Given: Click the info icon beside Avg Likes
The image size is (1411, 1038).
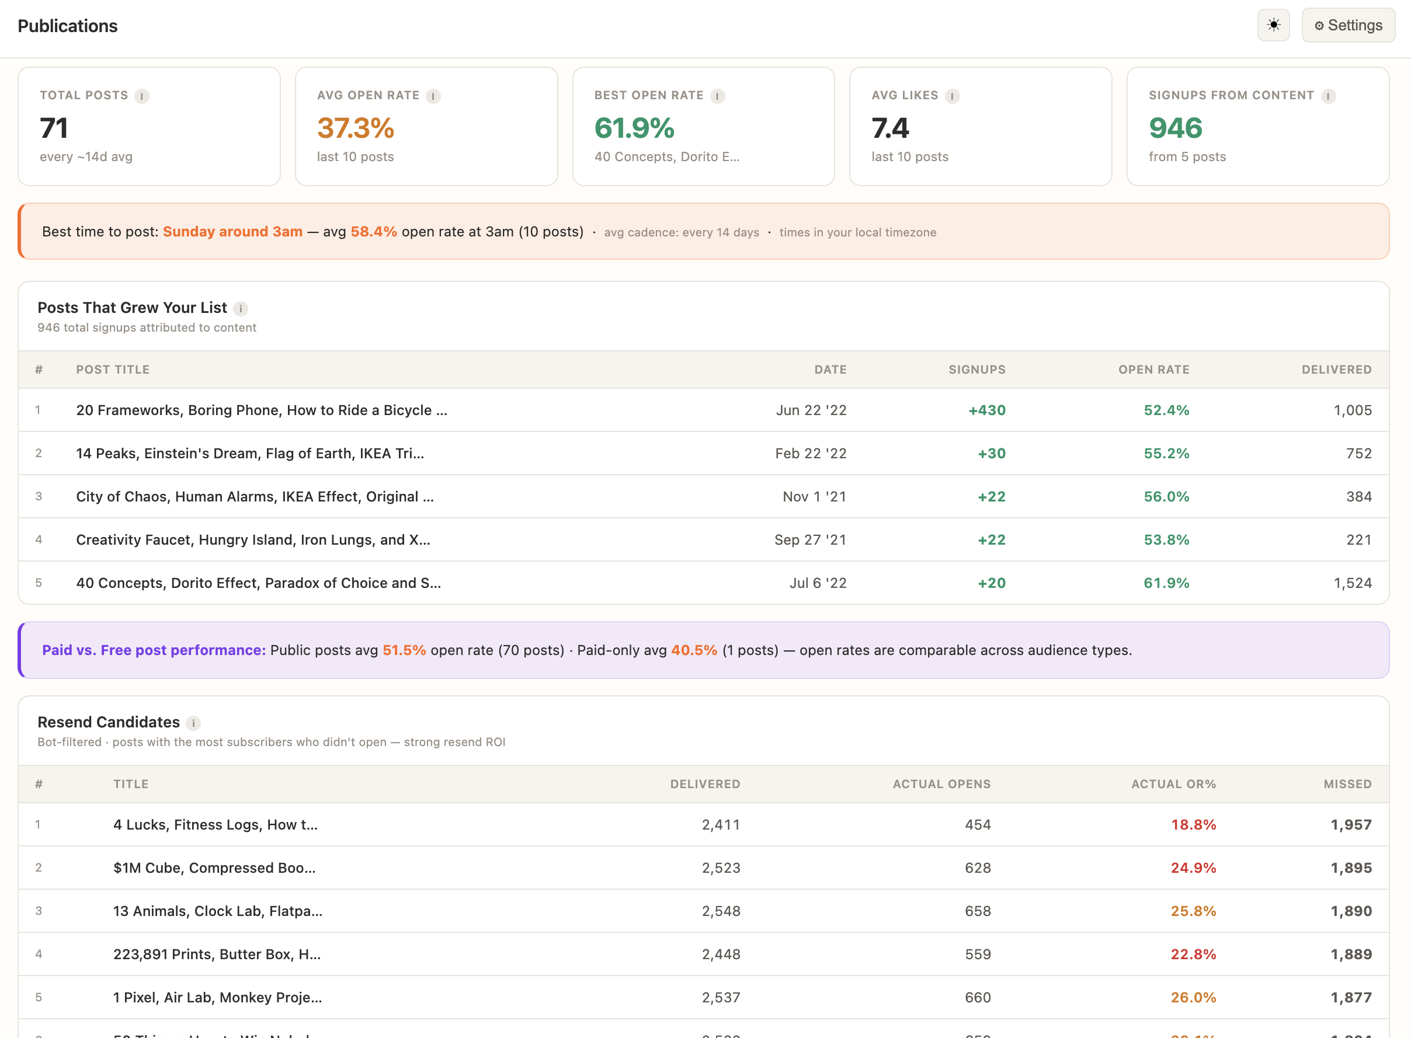Looking at the screenshot, I should pos(953,96).
